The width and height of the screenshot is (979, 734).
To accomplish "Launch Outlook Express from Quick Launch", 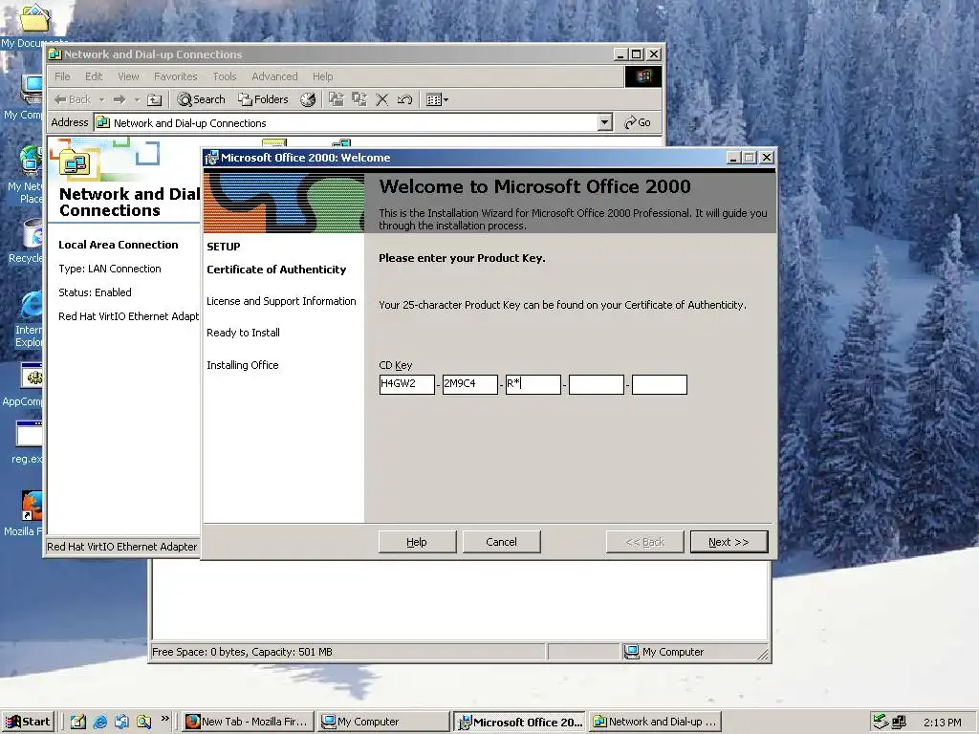I will point(121,722).
